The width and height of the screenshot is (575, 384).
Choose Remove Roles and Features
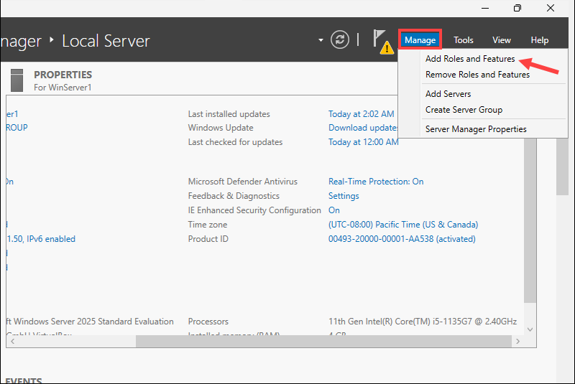477,75
